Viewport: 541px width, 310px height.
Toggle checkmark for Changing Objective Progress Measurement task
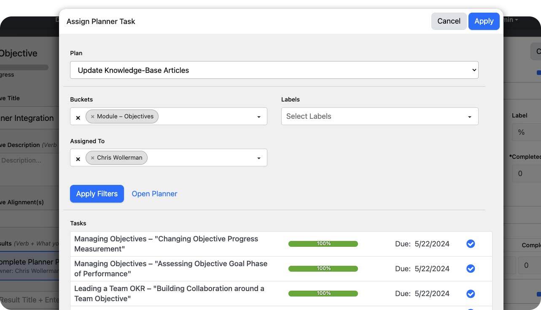pyautogui.click(x=471, y=244)
